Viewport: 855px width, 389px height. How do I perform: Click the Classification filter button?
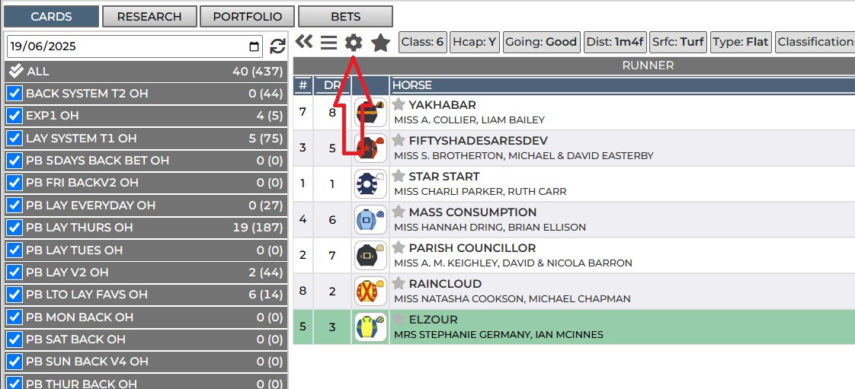pos(815,42)
